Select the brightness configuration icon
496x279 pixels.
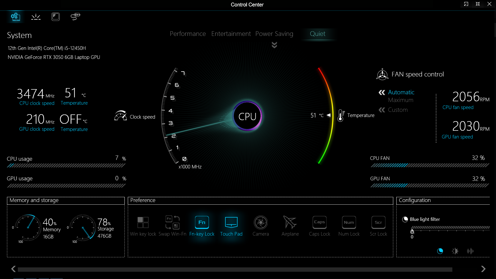coord(455,251)
